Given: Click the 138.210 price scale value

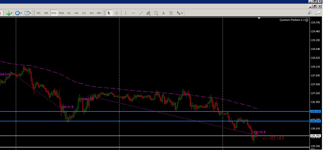Looking at the screenshot, I should point(315,67).
